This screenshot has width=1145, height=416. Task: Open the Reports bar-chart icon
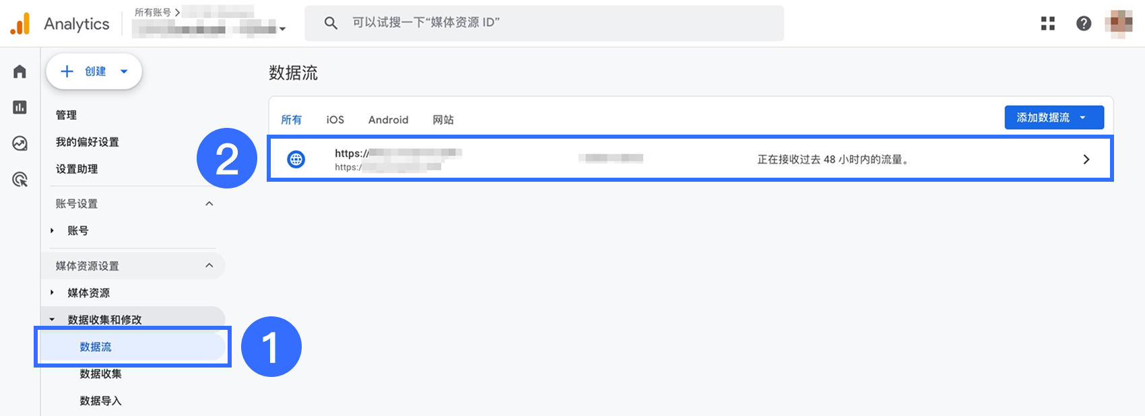(x=20, y=107)
